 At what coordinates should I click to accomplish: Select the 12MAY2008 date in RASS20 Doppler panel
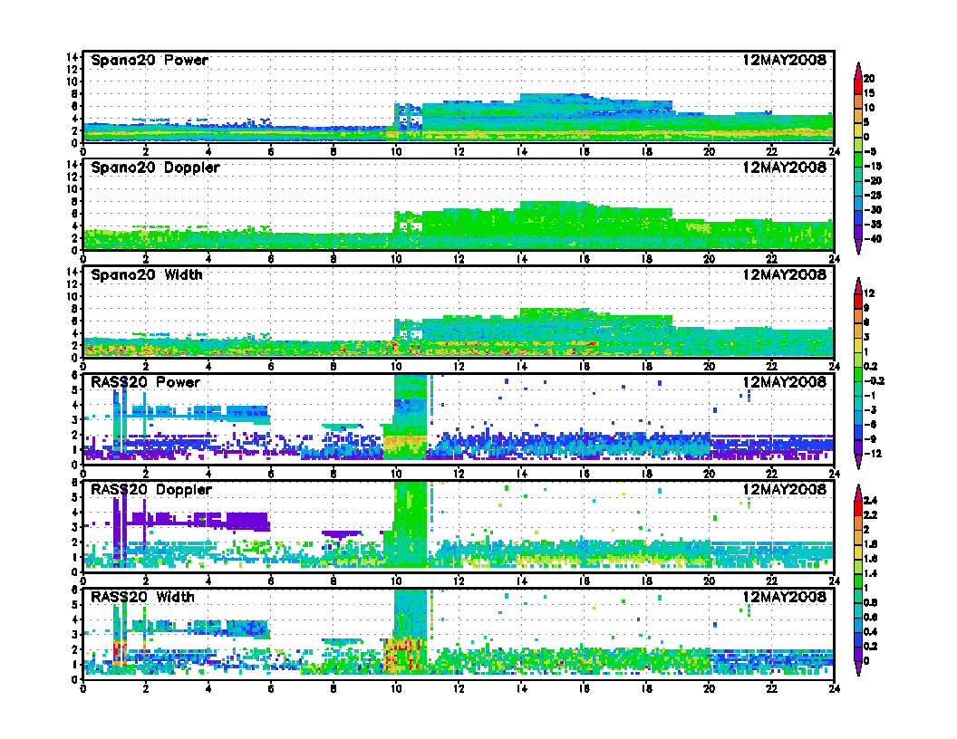coord(784,489)
